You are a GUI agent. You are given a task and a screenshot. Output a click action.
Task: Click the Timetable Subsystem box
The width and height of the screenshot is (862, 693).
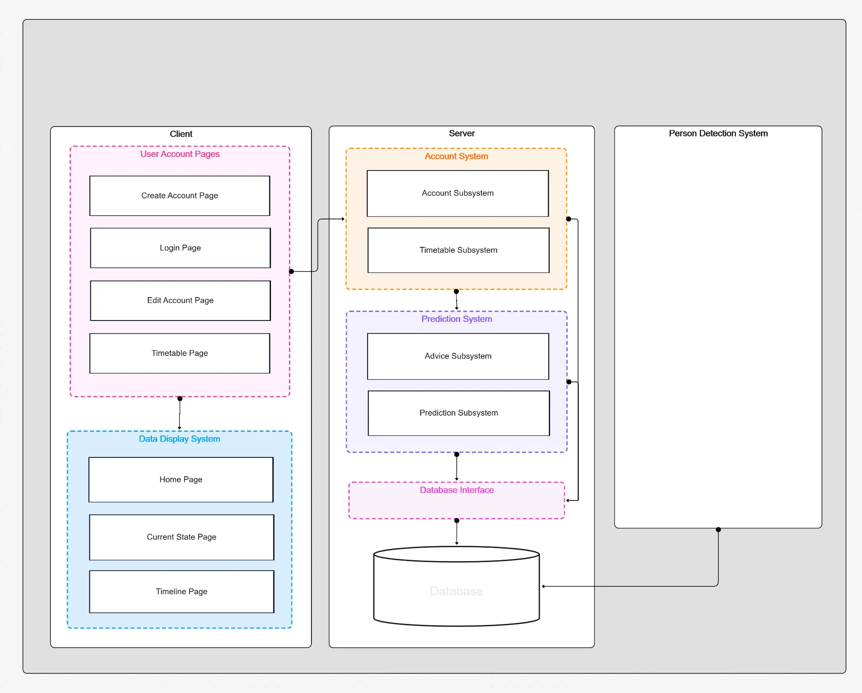(458, 250)
